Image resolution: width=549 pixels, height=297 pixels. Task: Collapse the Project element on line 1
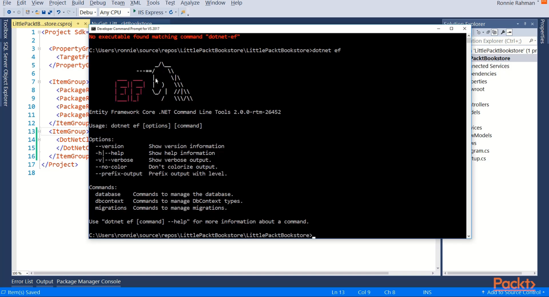(x=39, y=32)
